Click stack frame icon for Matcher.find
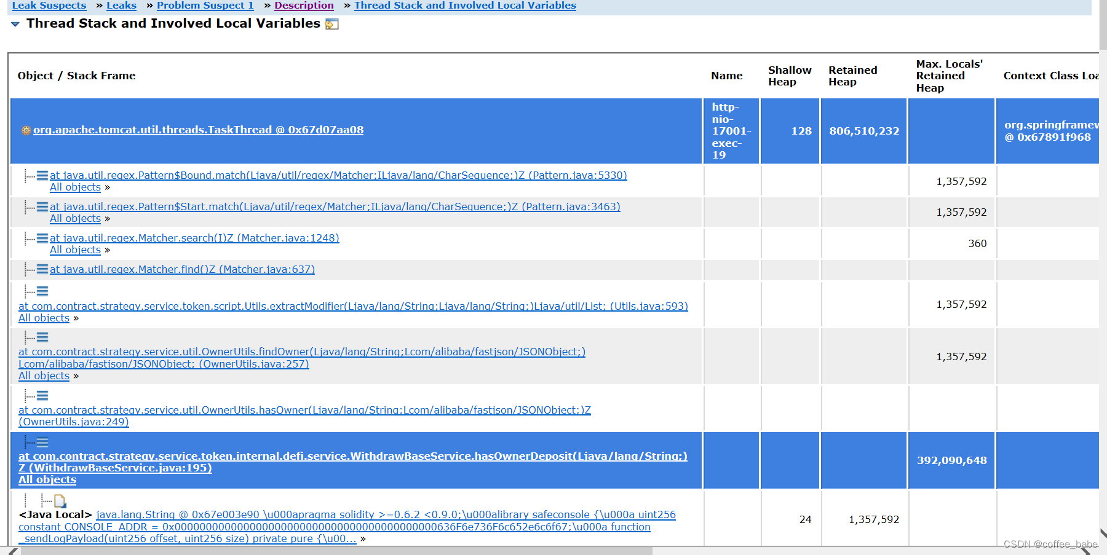Viewport: 1107px width, 555px height. point(42,269)
